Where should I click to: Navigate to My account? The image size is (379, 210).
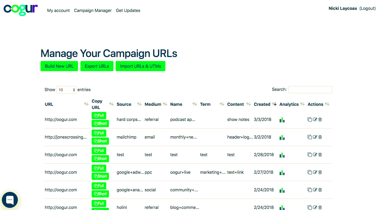(x=58, y=10)
